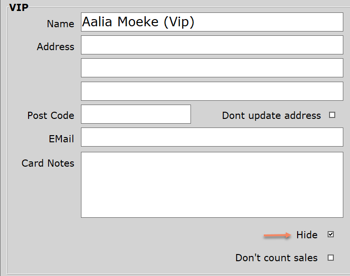Focus the EMail text field
This screenshot has height=276, width=350.
click(x=212, y=137)
